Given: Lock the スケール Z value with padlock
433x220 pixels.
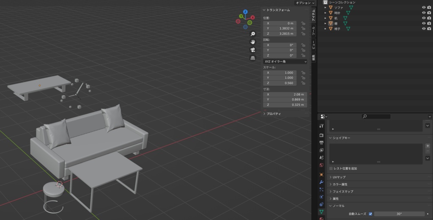Looking at the screenshot, I should pos(303,83).
